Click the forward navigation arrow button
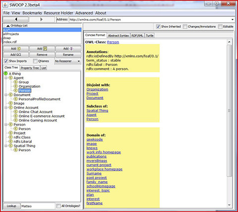Image resolution: width=238 pixels, height=212 pixels. [42, 19]
